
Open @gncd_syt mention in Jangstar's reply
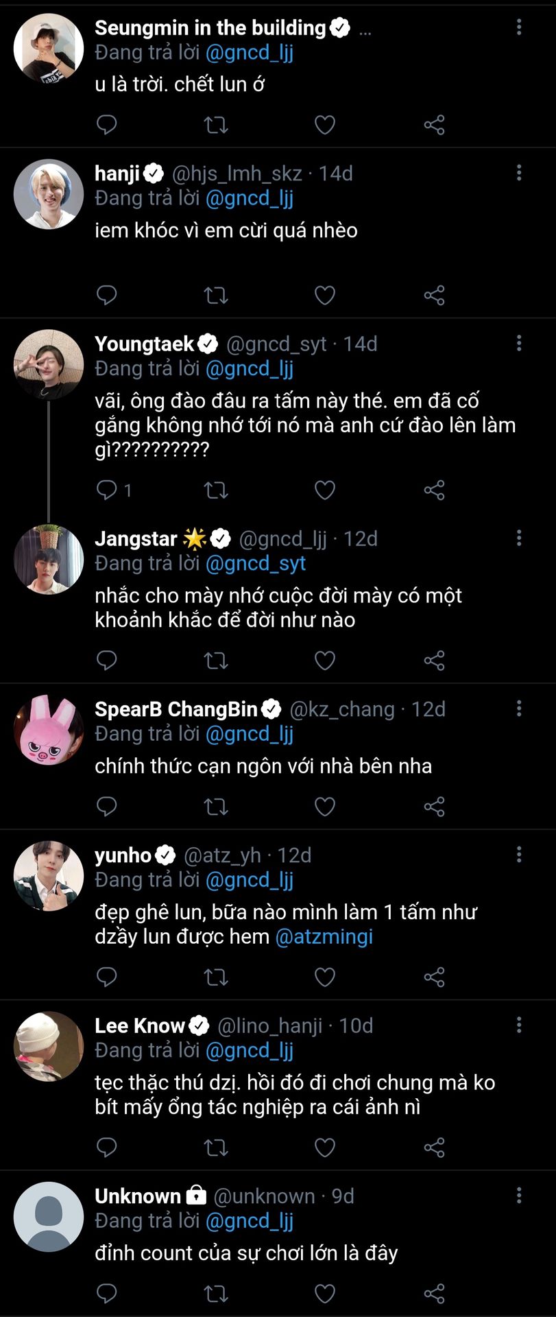pyautogui.click(x=255, y=563)
